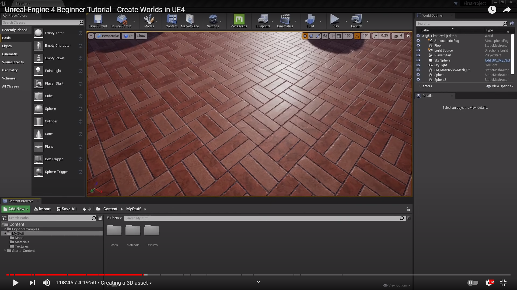This screenshot has width=517, height=290.
Task: Open the Filters dropdown in Content Browser
Action: click(x=114, y=218)
